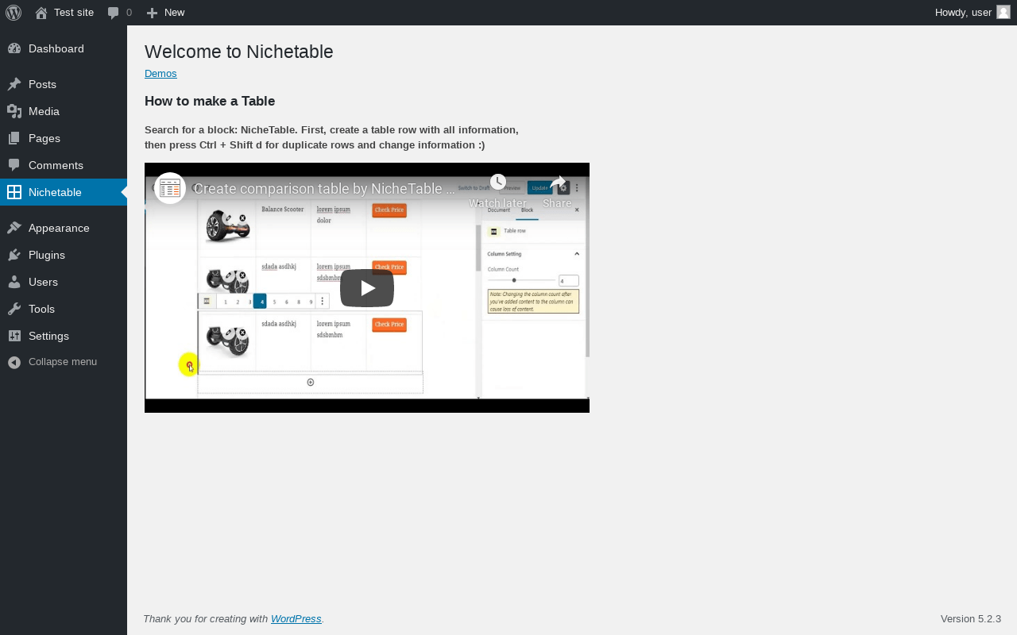Click the Pages icon in sidebar
This screenshot has height=635, width=1017.
(x=14, y=138)
